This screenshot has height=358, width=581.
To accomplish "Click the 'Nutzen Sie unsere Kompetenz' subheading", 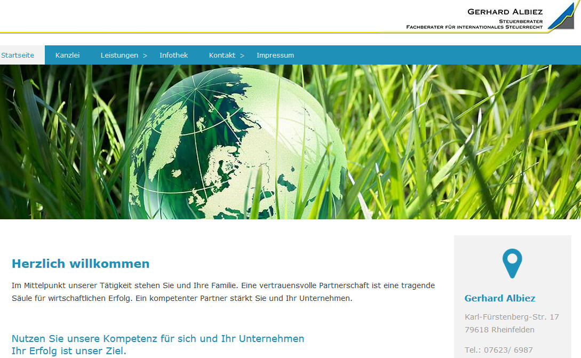I will click(x=158, y=338).
